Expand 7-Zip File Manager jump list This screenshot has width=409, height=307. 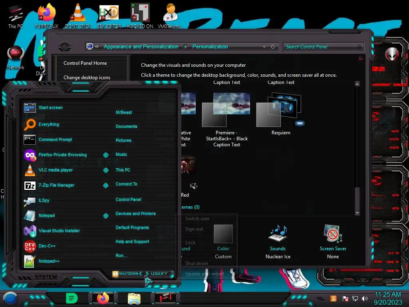click(x=105, y=185)
